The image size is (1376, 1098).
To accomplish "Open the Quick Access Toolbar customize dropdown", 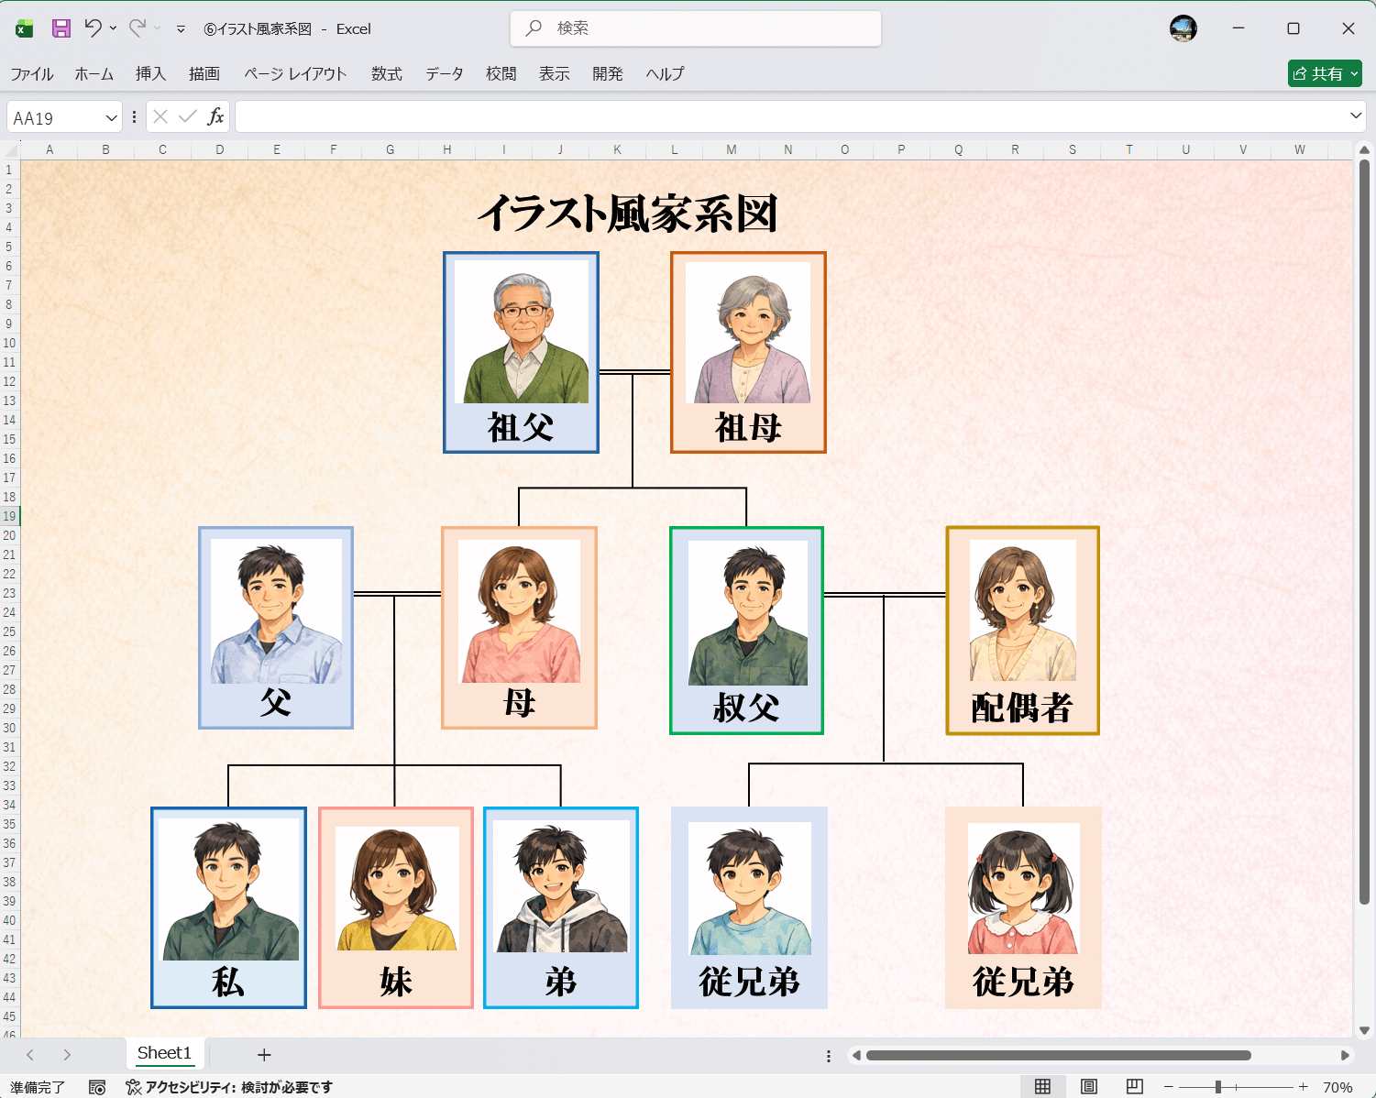I will [180, 28].
